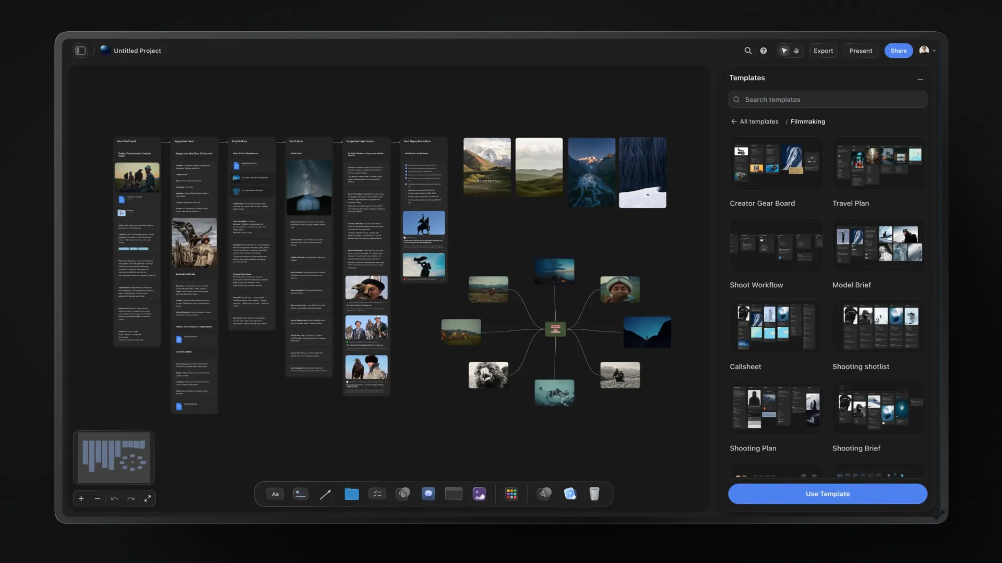Image resolution: width=1002 pixels, height=563 pixels.
Task: Pick the Model Brief template thumbnail
Action: coord(878,245)
